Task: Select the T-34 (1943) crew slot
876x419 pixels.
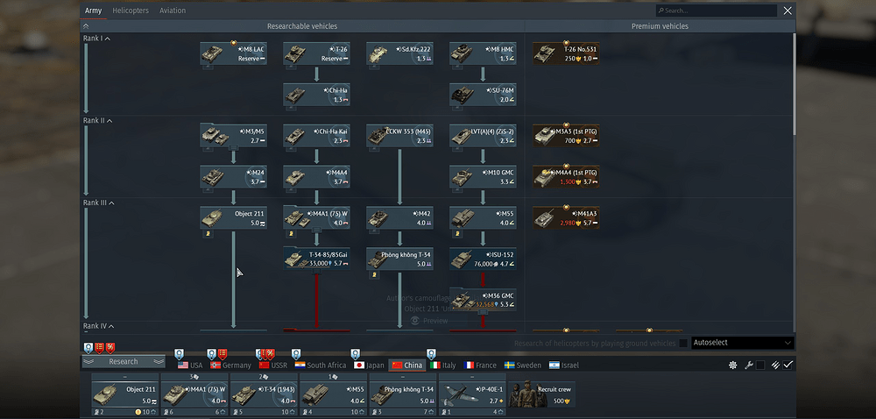Action: (263, 395)
